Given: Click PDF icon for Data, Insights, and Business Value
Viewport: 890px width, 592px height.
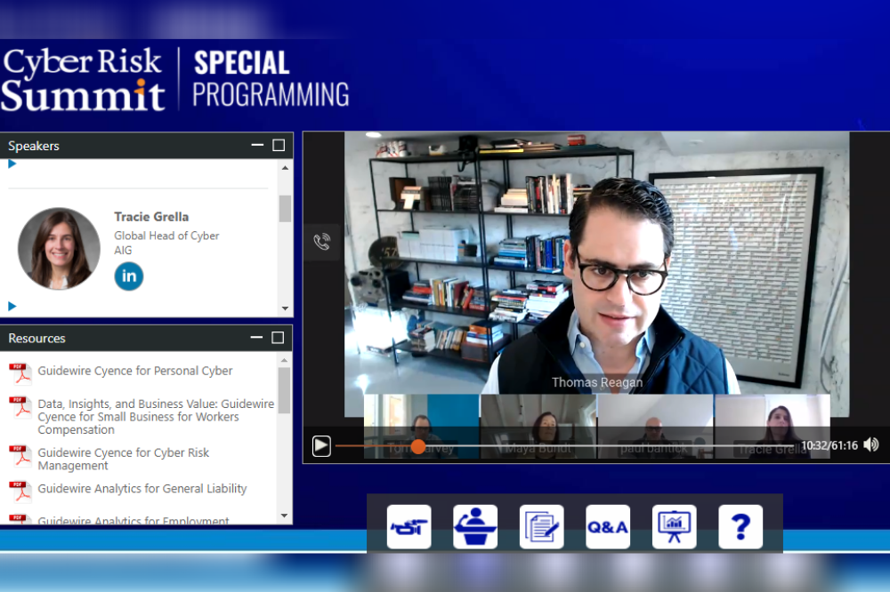Looking at the screenshot, I should tap(20, 406).
